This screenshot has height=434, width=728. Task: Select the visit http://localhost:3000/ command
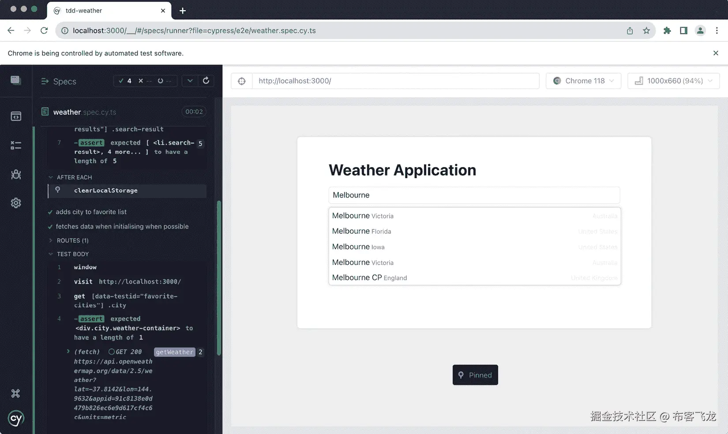[128, 281]
